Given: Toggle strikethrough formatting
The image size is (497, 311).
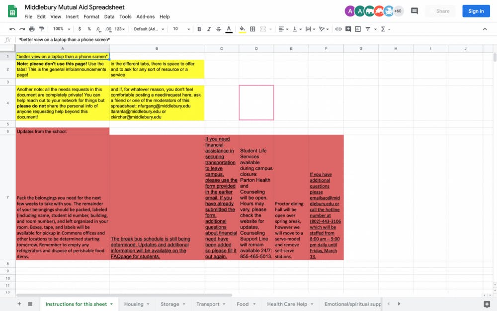Looking at the screenshot, I should tap(219, 29).
